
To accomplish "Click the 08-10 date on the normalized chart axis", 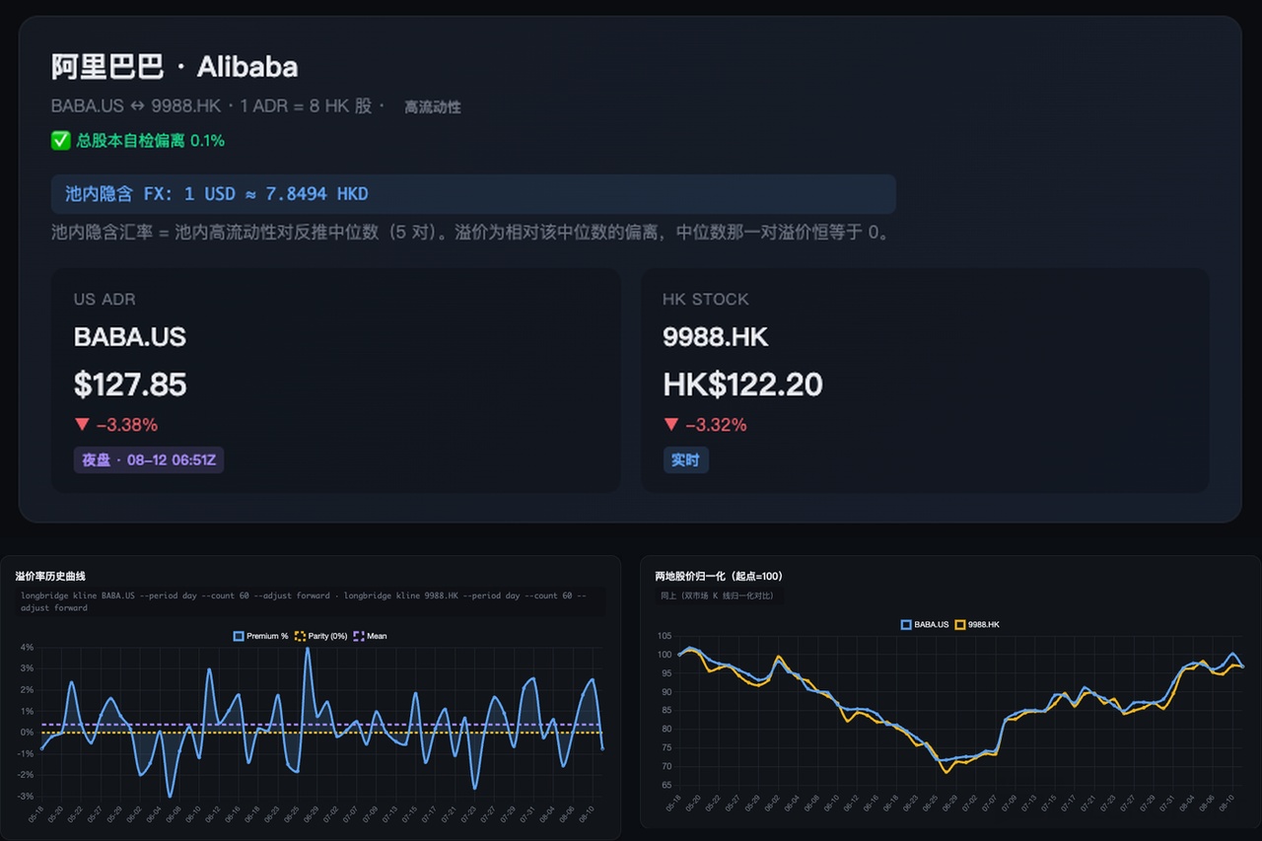I will (x=1227, y=803).
